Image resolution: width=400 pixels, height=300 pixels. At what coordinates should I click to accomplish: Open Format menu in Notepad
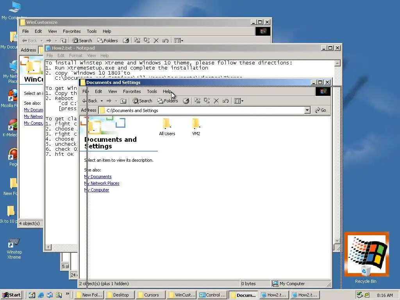point(76,55)
